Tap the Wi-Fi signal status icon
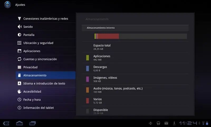Viewport: 211px width, 127px height. tap(203, 123)
